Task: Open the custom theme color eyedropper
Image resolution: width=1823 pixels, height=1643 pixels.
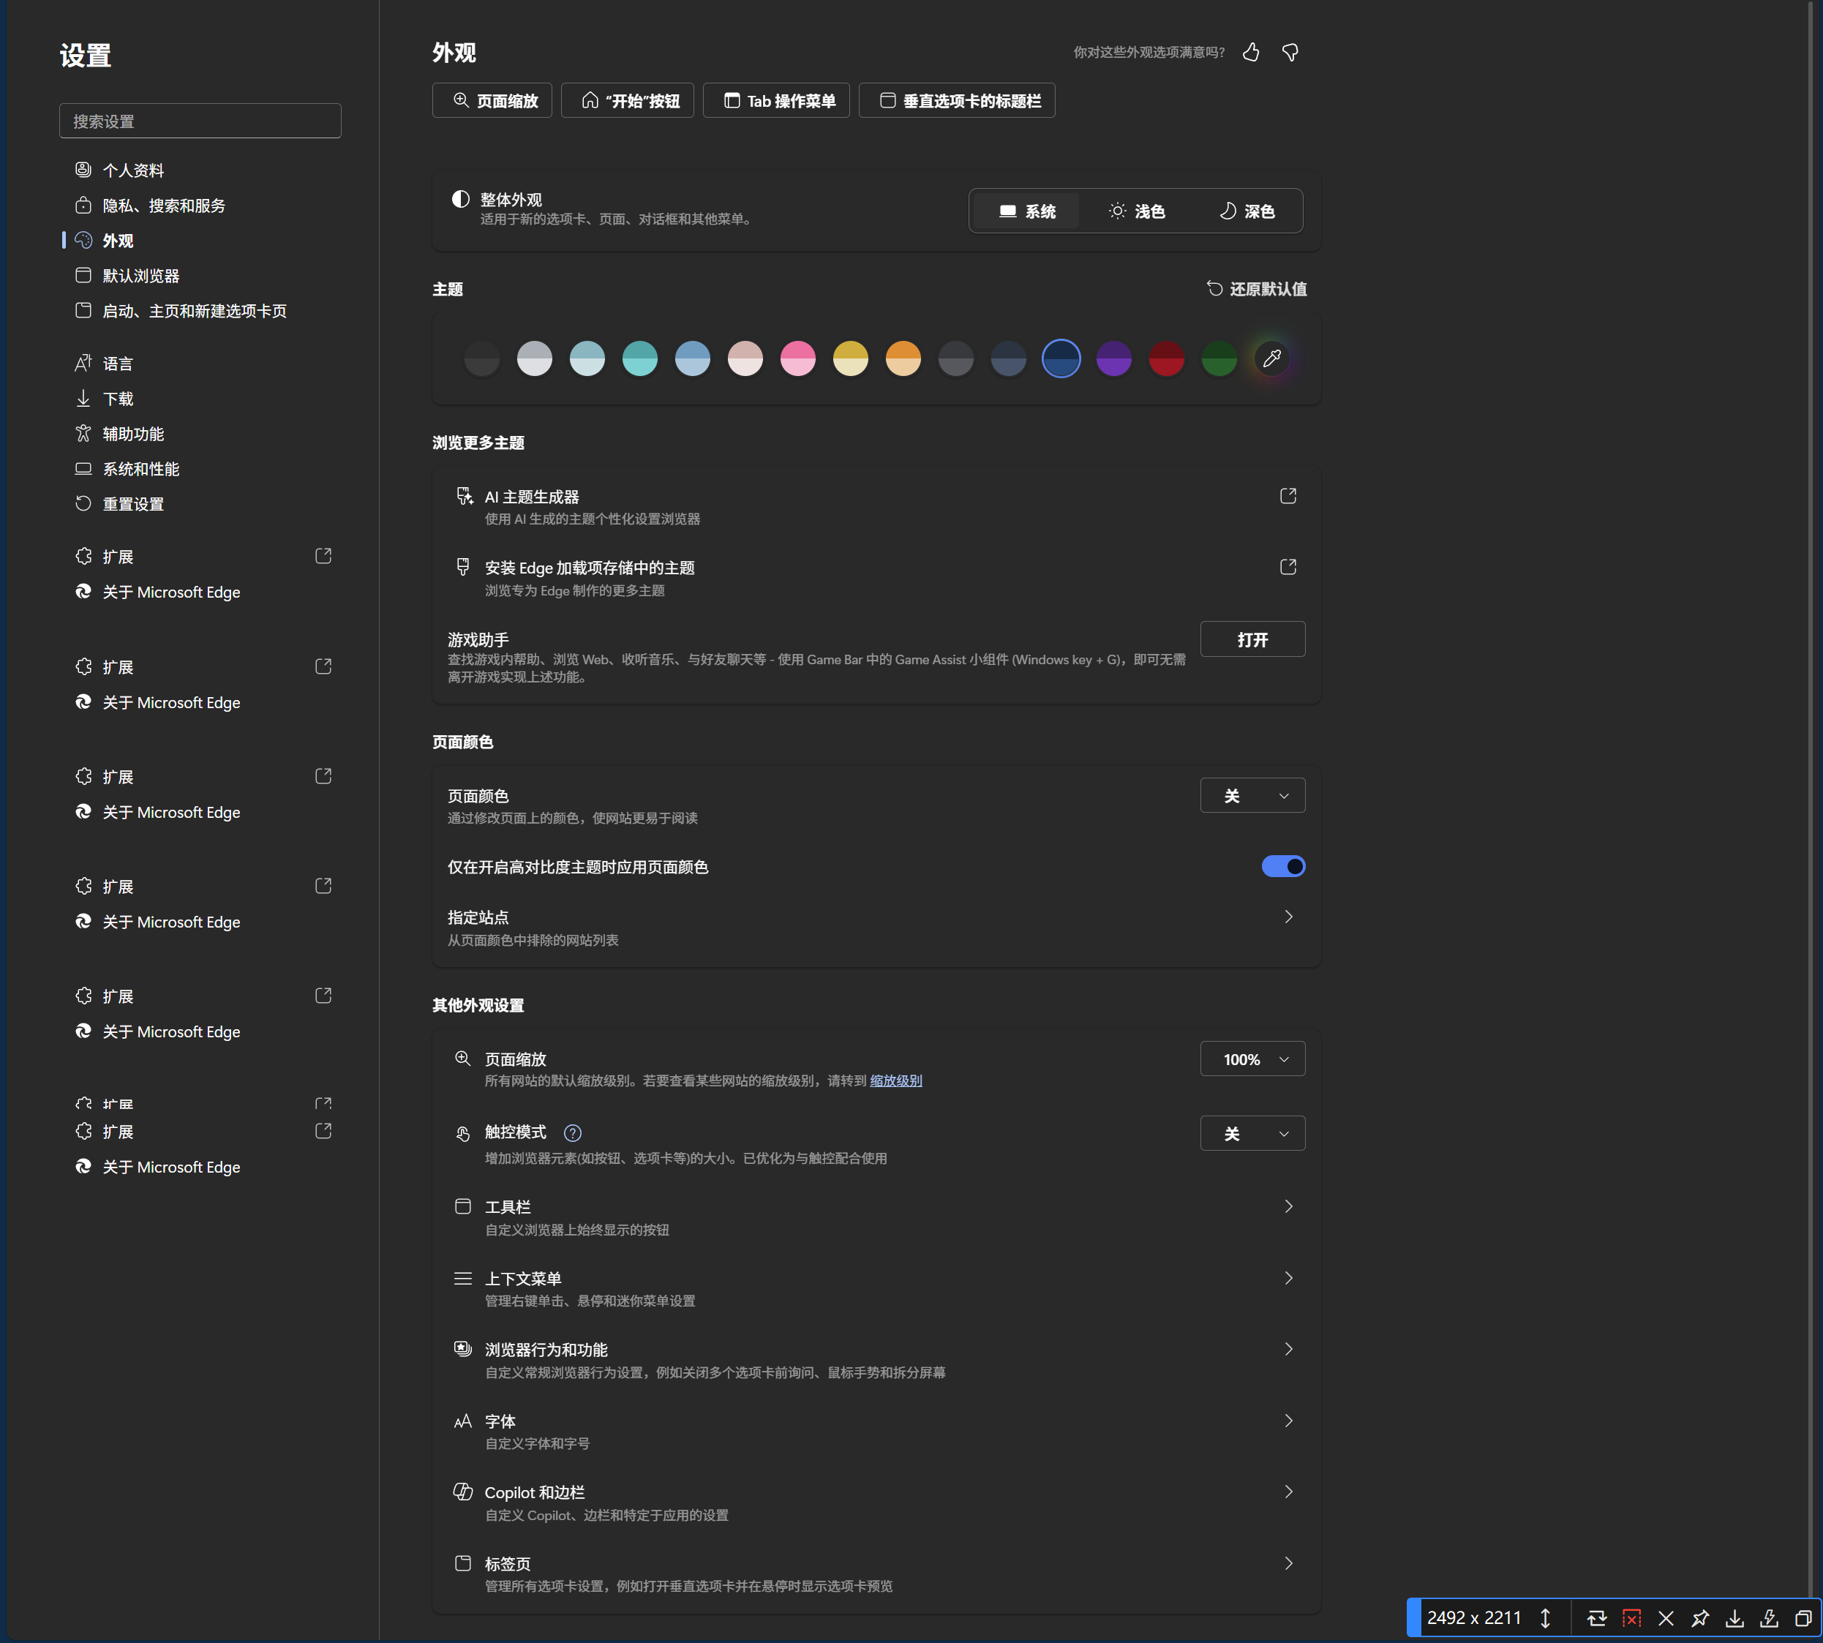Action: coord(1271,358)
